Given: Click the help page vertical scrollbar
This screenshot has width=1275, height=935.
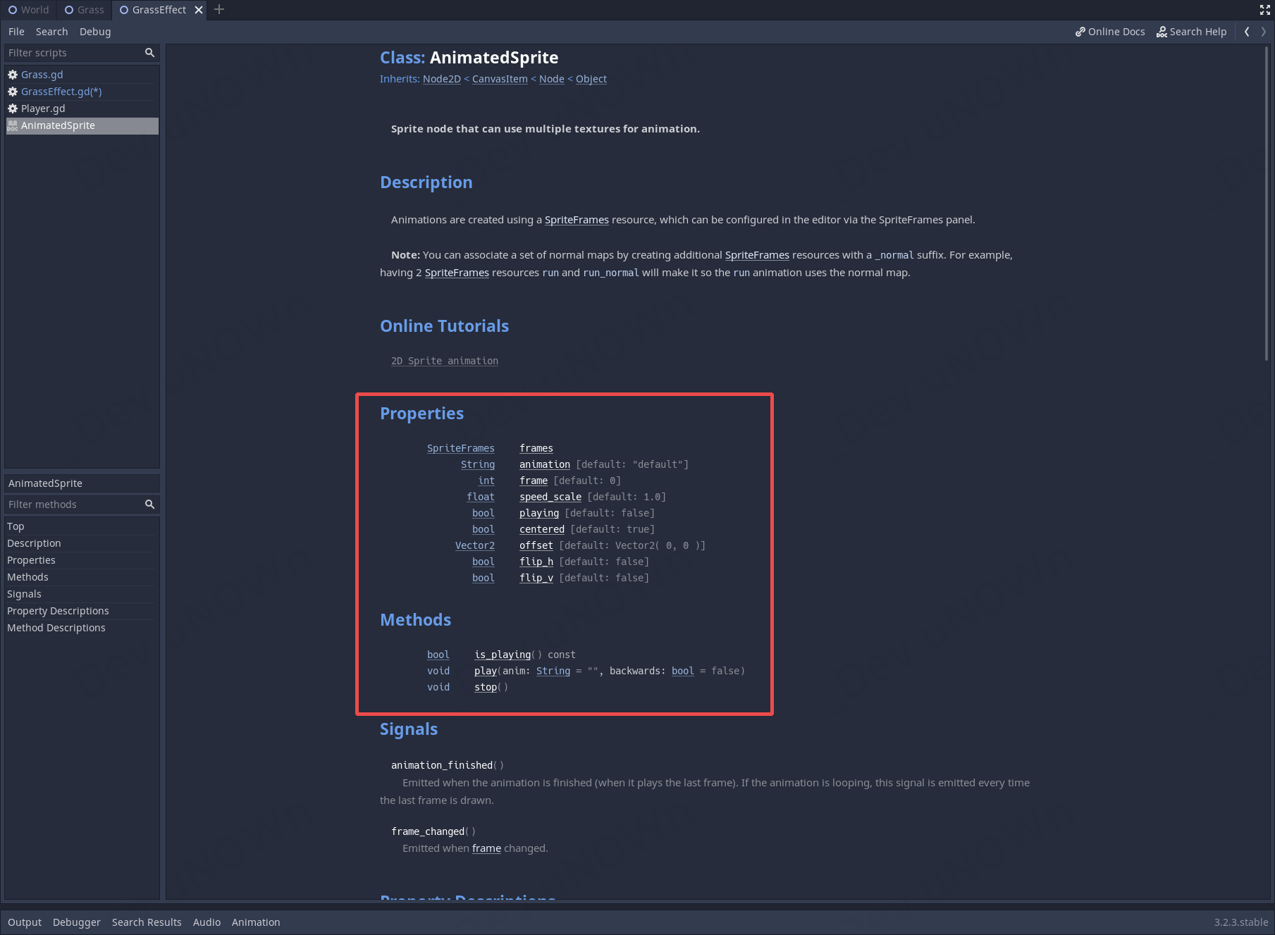Looking at the screenshot, I should [x=1267, y=204].
